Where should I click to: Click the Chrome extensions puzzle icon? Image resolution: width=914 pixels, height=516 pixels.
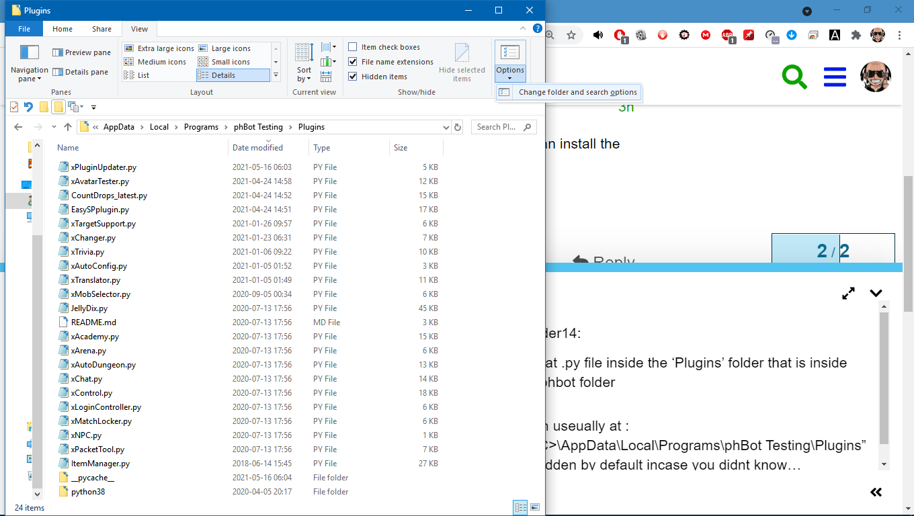coord(856,35)
